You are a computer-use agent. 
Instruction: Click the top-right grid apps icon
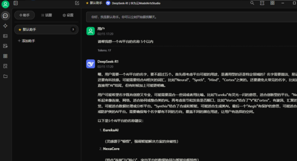pos(272,3)
